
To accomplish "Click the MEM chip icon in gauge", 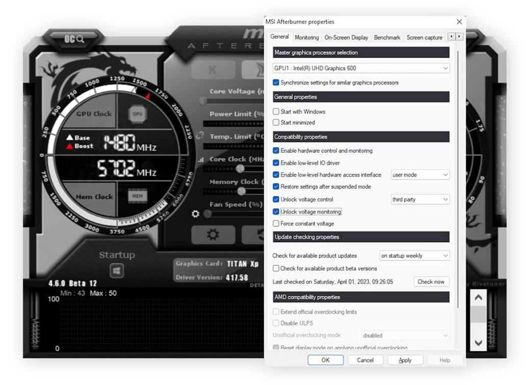I will coord(138,196).
